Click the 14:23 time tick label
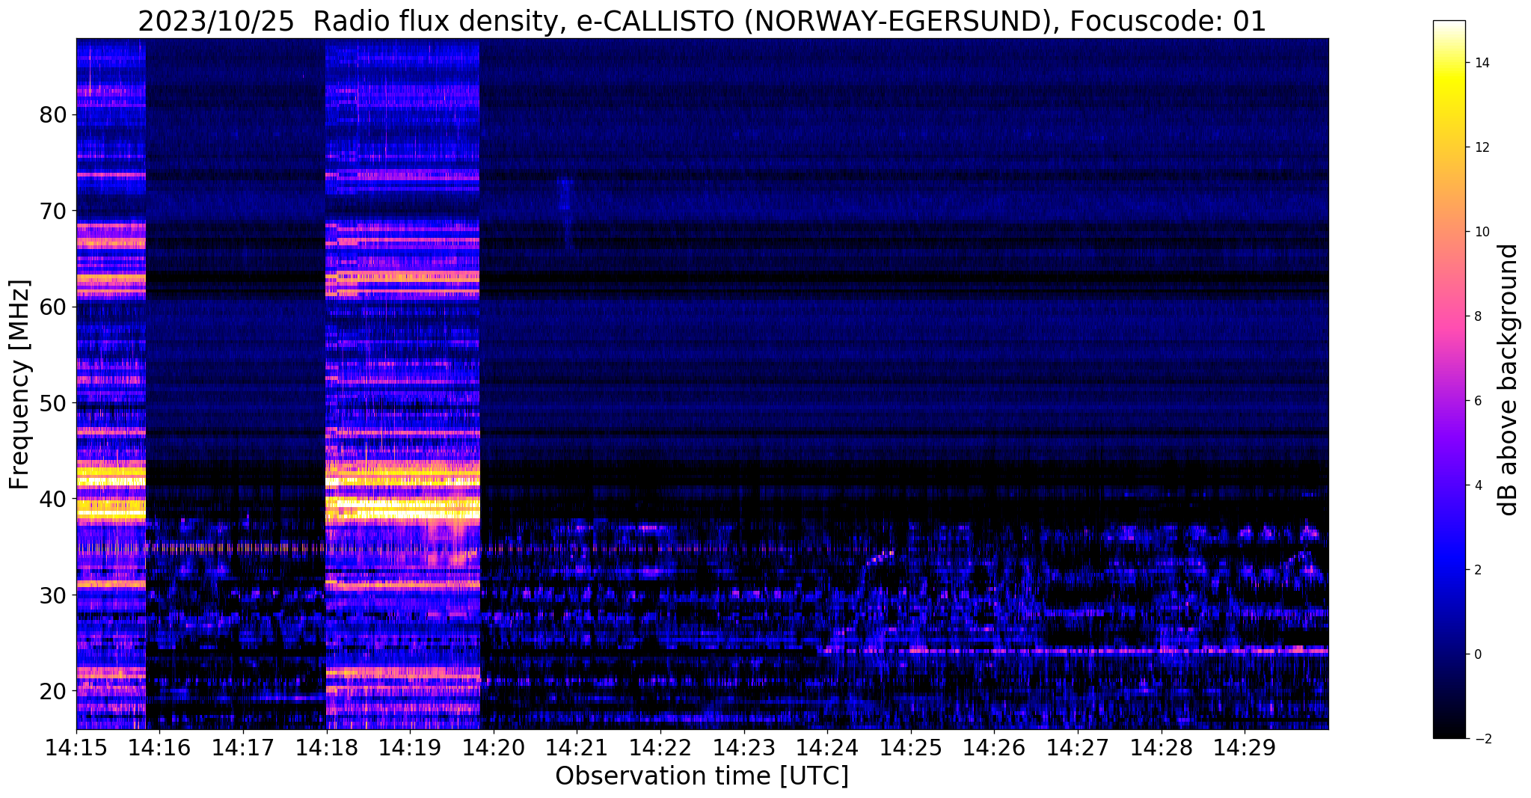This screenshot has width=1531, height=798. 744,747
